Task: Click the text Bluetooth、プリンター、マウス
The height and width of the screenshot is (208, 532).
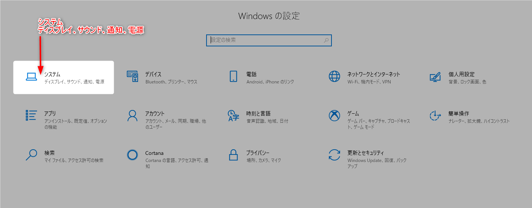Action: pyautogui.click(x=171, y=82)
